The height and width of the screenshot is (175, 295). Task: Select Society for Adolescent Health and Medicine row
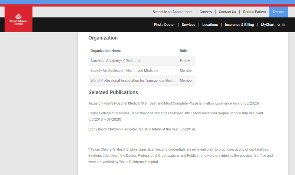tap(124, 71)
